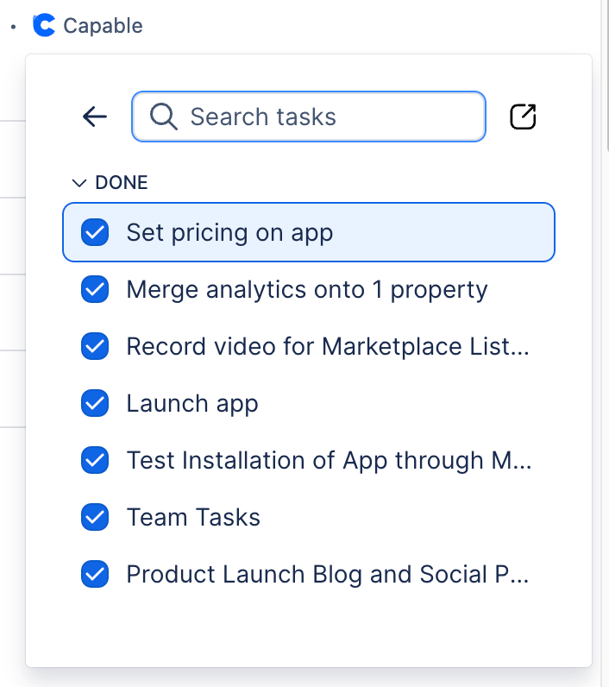
Task: Go back using the left arrow
Action: click(94, 117)
